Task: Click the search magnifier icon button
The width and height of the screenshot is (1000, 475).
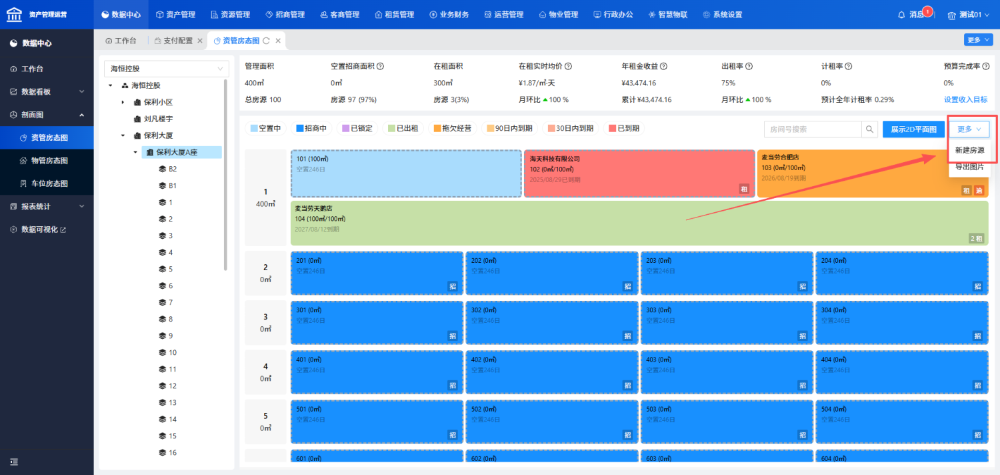Action: 869,129
